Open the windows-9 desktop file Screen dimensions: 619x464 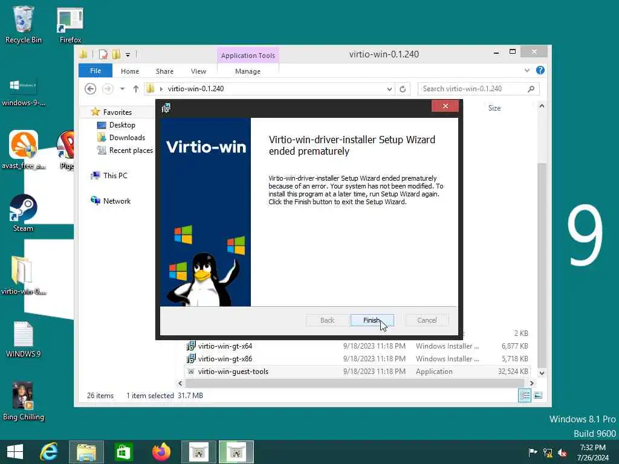[24, 92]
